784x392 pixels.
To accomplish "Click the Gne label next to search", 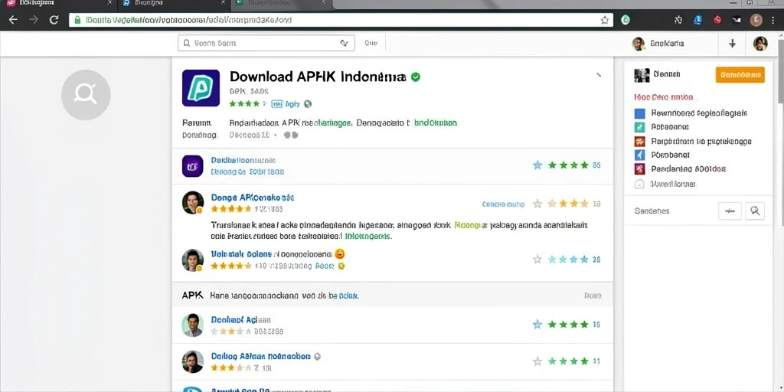I will click(x=371, y=44).
